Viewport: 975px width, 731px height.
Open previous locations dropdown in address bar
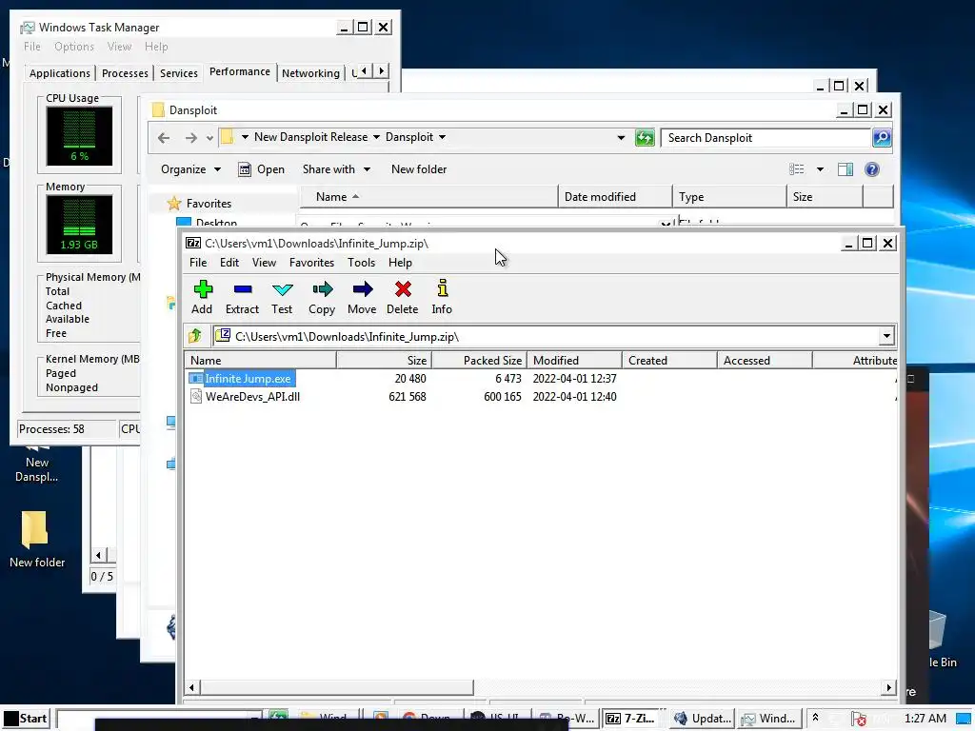click(621, 137)
